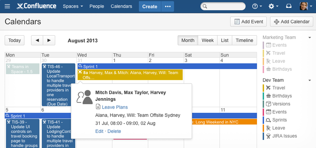This screenshot has width=316, height=148.
Task: Switch to the Timeline view
Action: pyautogui.click(x=244, y=40)
